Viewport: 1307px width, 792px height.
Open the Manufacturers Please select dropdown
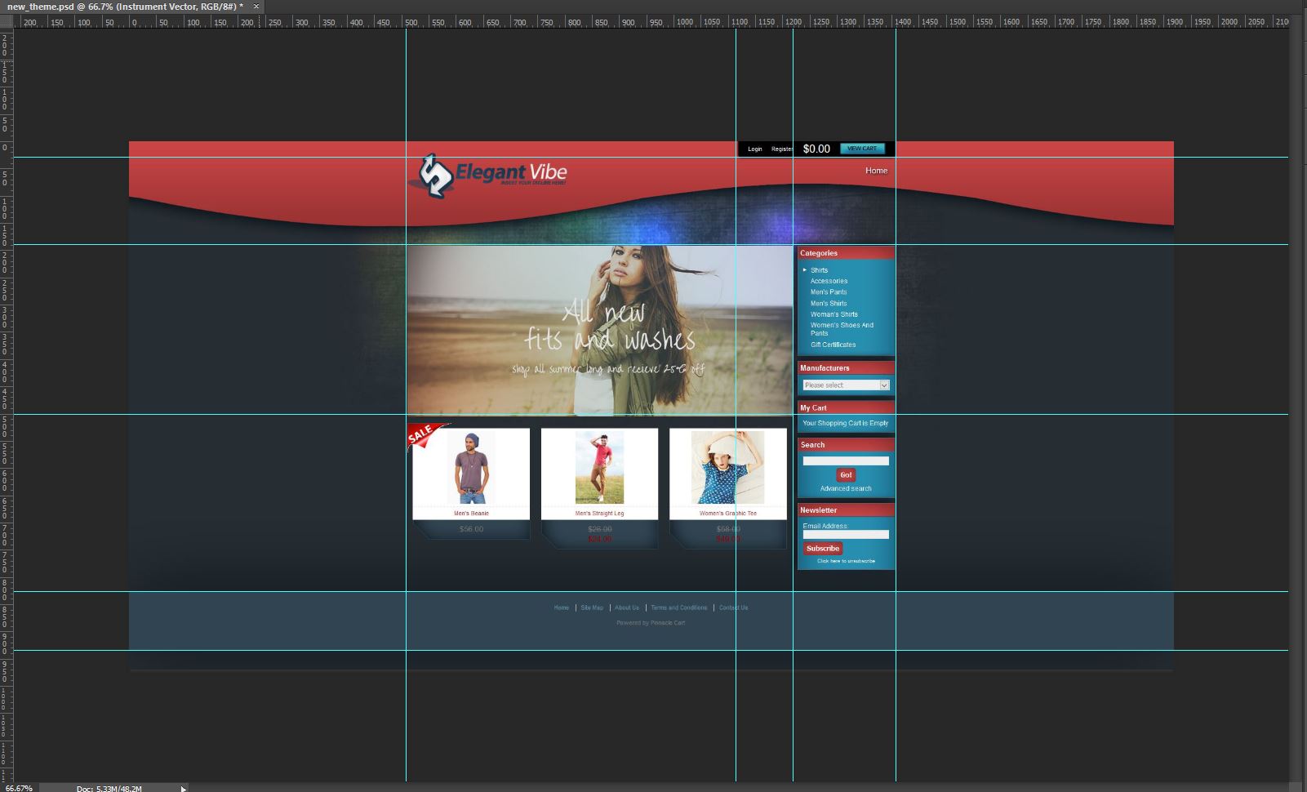846,385
